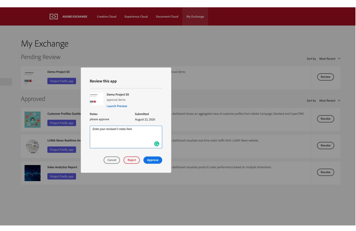
Task: Select the My Exchange tab
Action: click(195, 17)
